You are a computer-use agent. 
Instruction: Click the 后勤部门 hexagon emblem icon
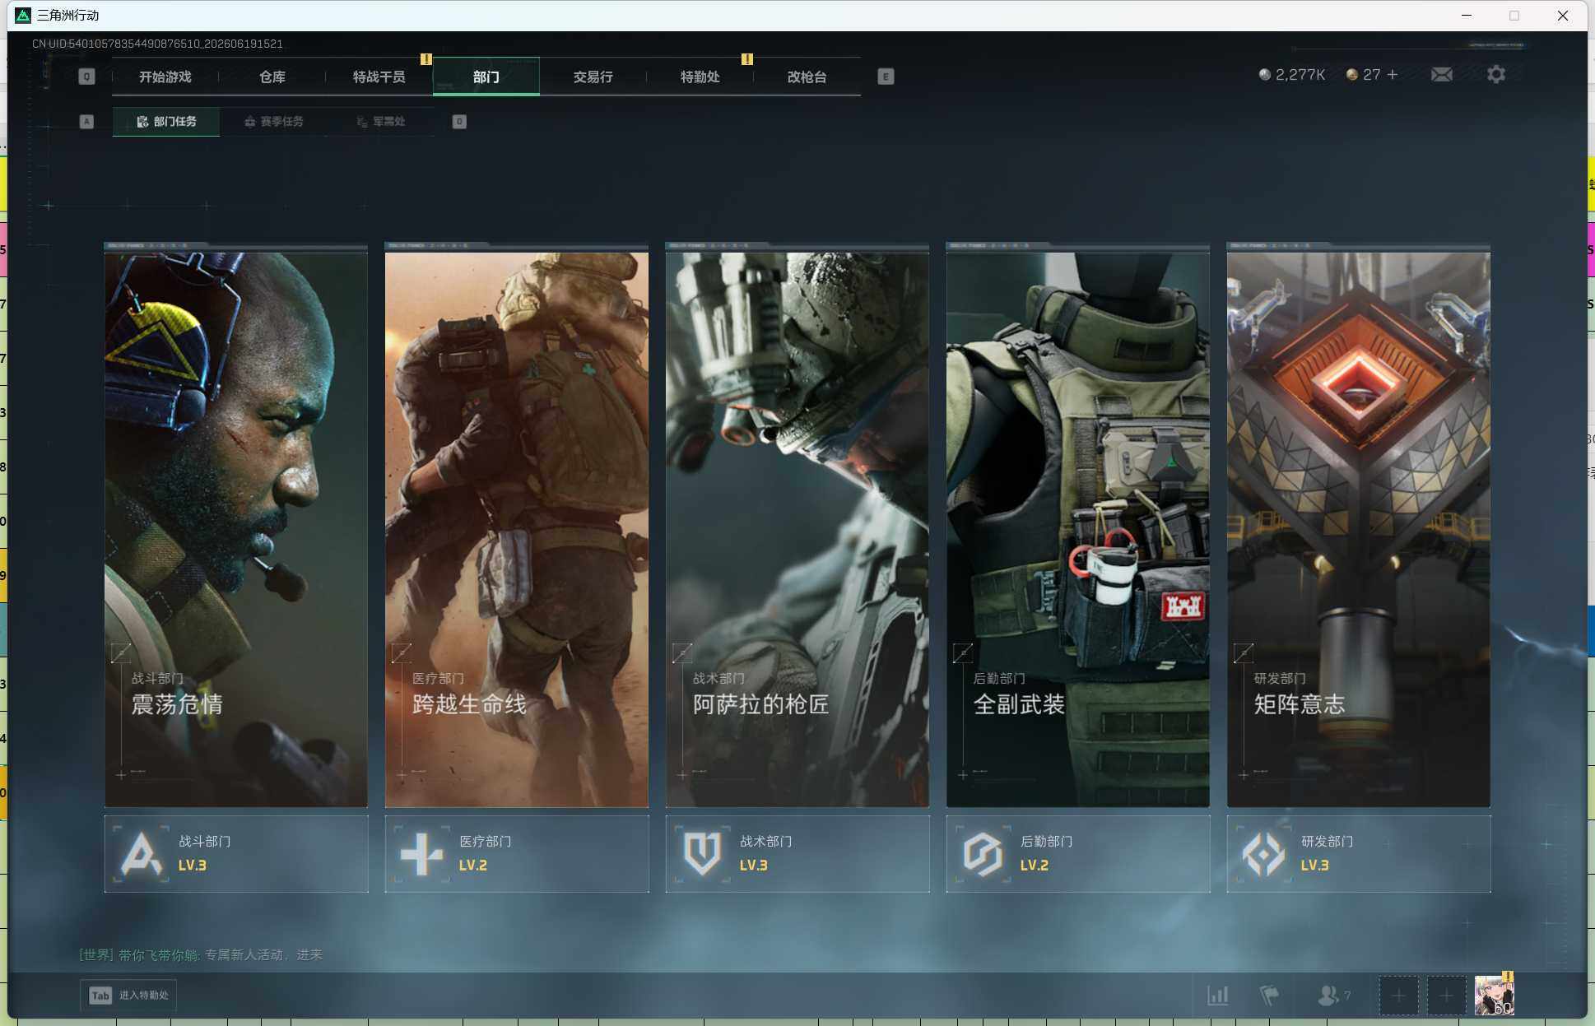point(983,854)
